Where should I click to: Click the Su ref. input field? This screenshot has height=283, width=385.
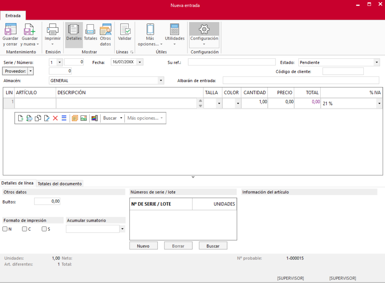(x=232, y=62)
